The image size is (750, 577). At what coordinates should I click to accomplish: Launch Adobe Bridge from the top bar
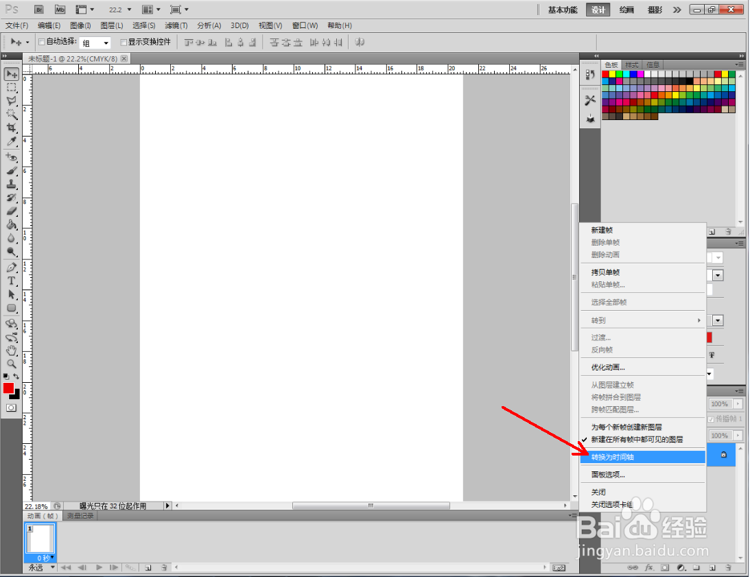coord(39,10)
